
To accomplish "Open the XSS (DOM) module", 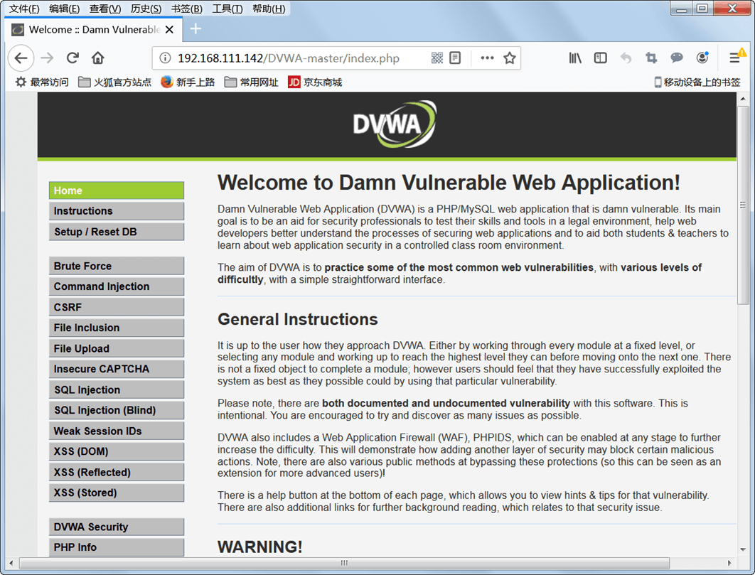I will [117, 452].
